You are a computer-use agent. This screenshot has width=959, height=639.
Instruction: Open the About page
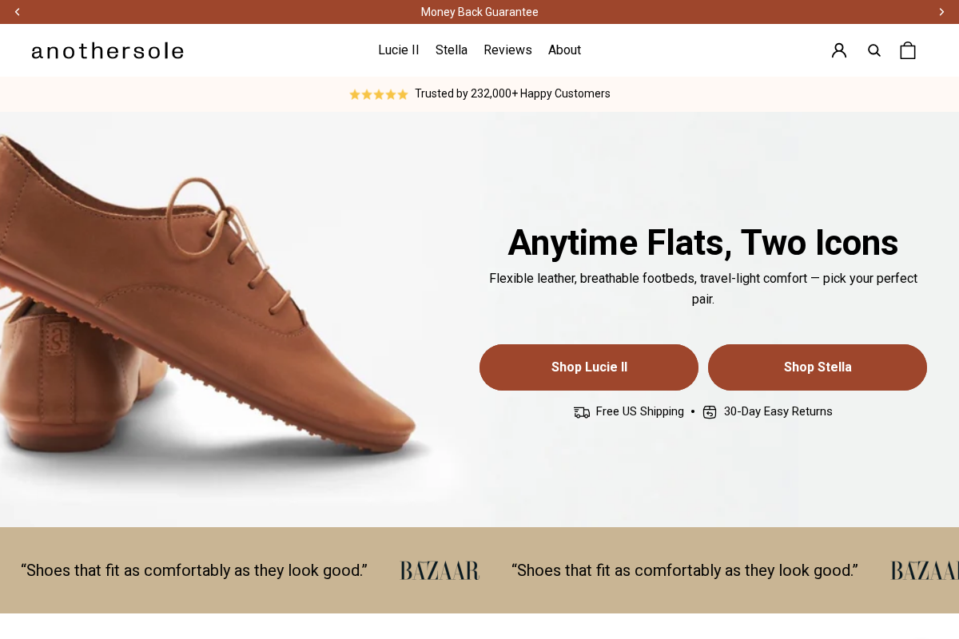[564, 50]
